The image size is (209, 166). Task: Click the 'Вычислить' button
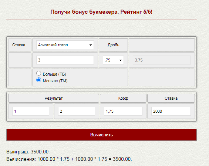point(101,135)
